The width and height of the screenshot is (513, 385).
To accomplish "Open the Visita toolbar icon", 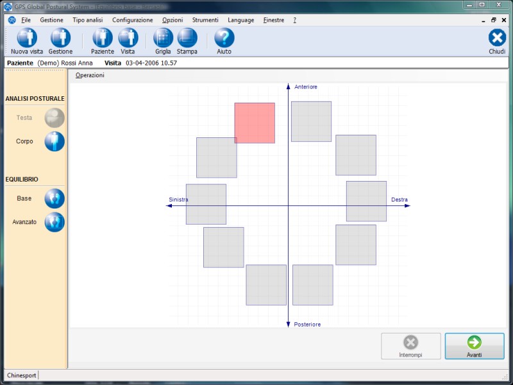I will click(128, 38).
